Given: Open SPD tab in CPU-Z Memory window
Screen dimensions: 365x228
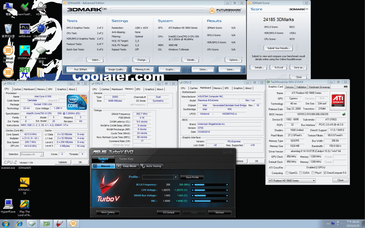Looking at the screenshot, I should [x=138, y=89].
